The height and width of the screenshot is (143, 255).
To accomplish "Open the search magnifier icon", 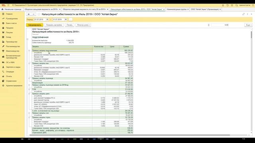I will (x=237, y=5).
